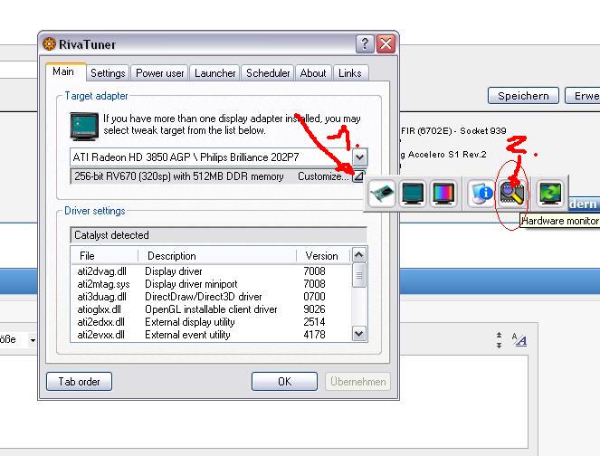The width and height of the screenshot is (600, 456).
Task: Open the Launcher tab
Action: click(x=214, y=73)
